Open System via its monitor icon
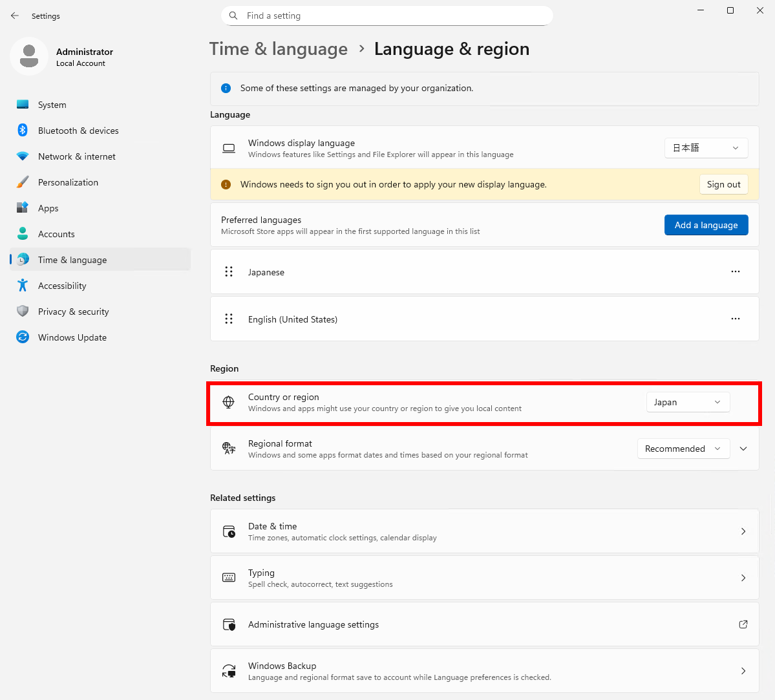 (x=23, y=104)
